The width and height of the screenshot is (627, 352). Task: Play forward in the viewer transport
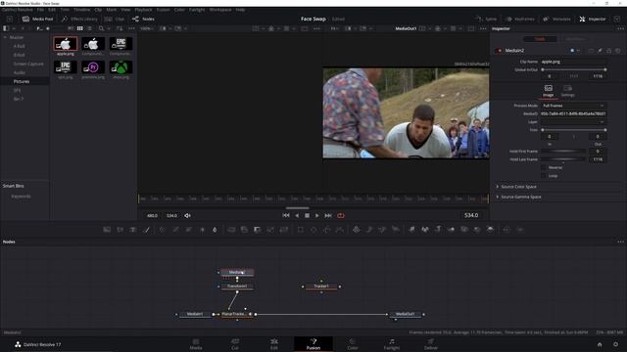click(317, 215)
